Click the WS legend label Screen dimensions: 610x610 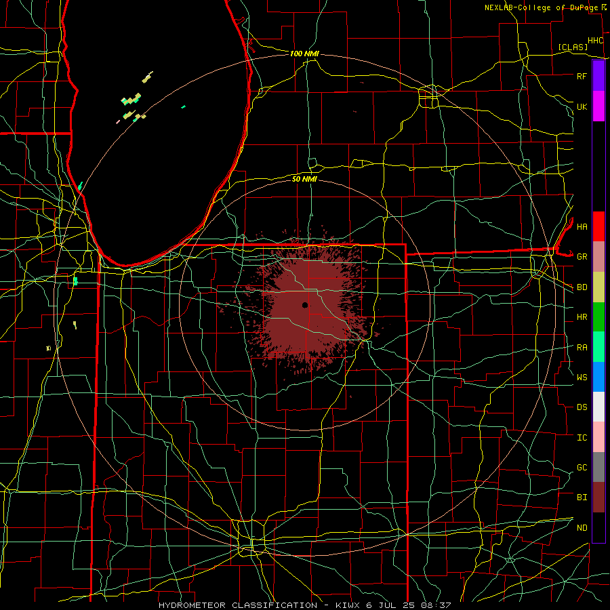(582, 377)
